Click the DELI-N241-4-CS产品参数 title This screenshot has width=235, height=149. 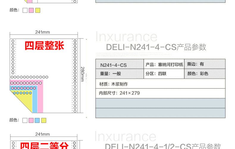point(156,47)
